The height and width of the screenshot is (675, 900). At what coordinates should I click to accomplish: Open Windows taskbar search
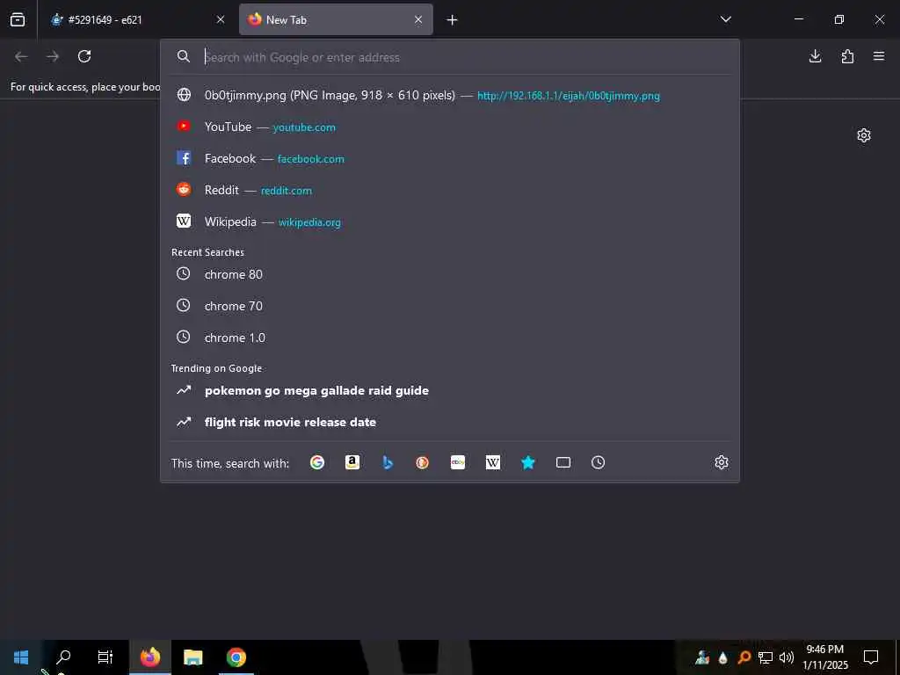63,657
